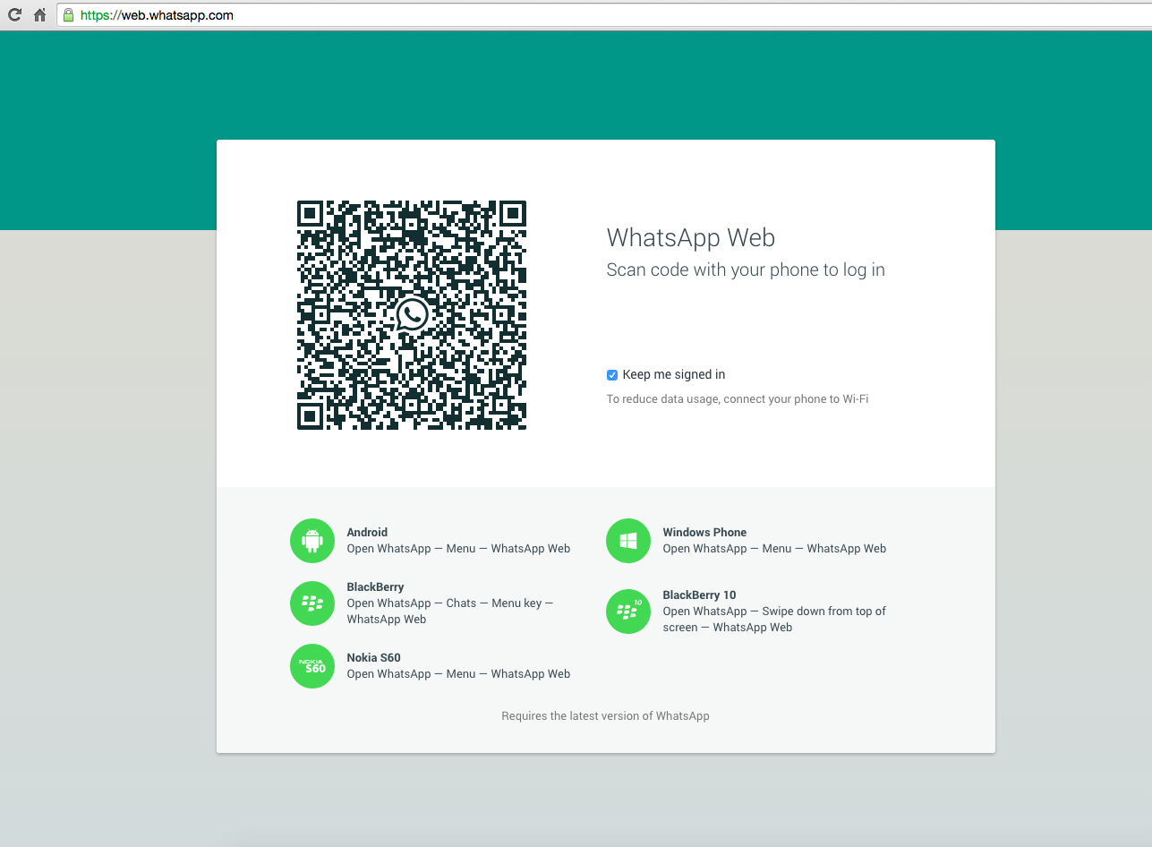Click the BlackBerry 10 logo icon
The height and width of the screenshot is (847, 1152).
(x=628, y=612)
